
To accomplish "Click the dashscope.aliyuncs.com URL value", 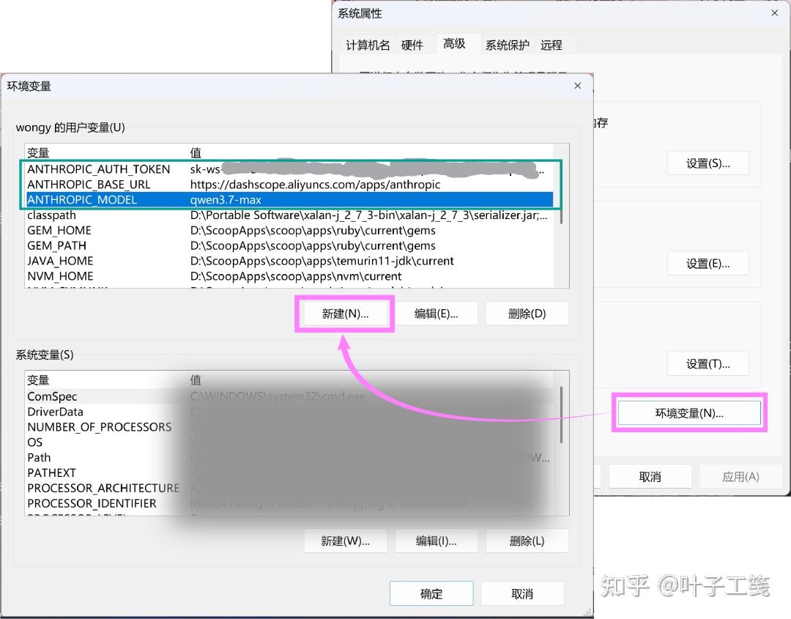I will [x=315, y=185].
